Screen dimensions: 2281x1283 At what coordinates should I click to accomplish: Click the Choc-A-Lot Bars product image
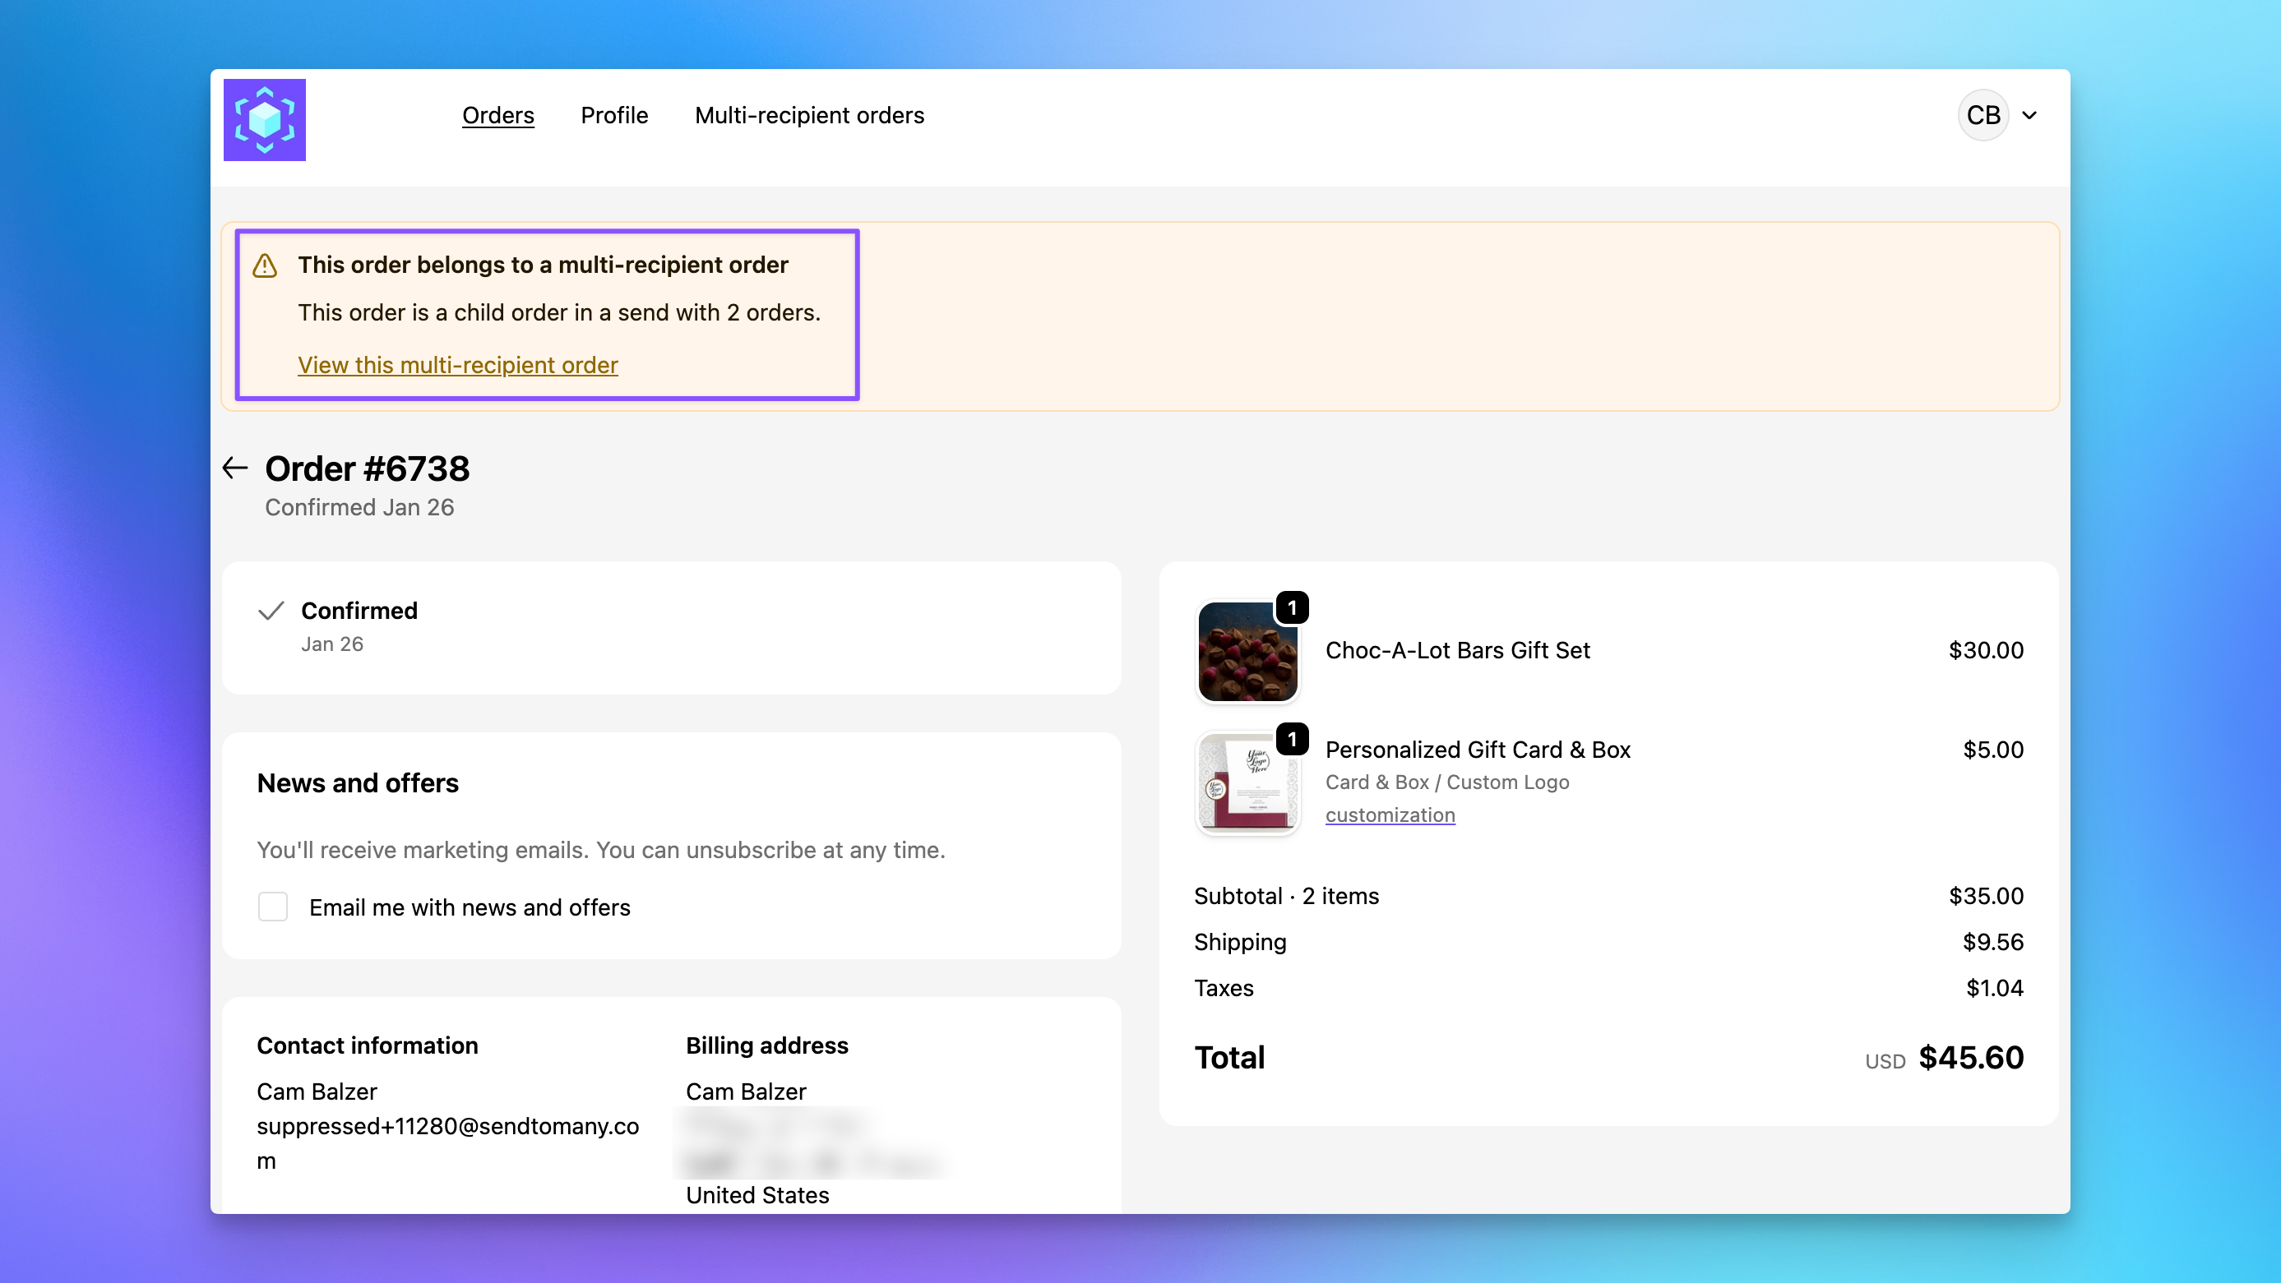pyautogui.click(x=1247, y=652)
